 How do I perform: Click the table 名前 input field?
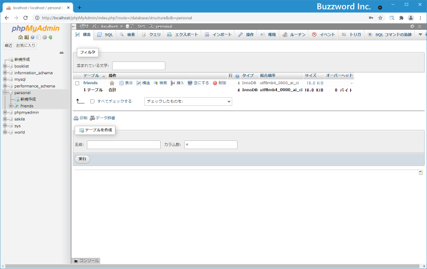pos(123,144)
